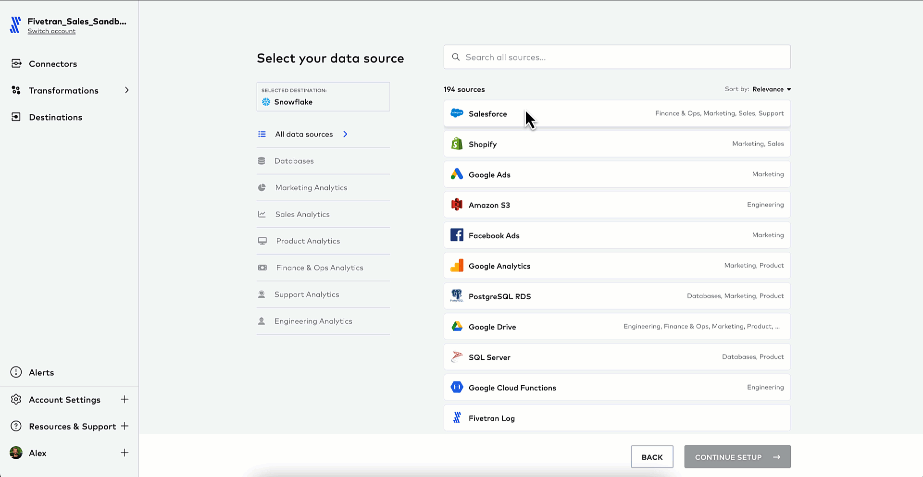This screenshot has width=923, height=477.
Task: Click the SQL Server logo
Action: click(x=457, y=357)
